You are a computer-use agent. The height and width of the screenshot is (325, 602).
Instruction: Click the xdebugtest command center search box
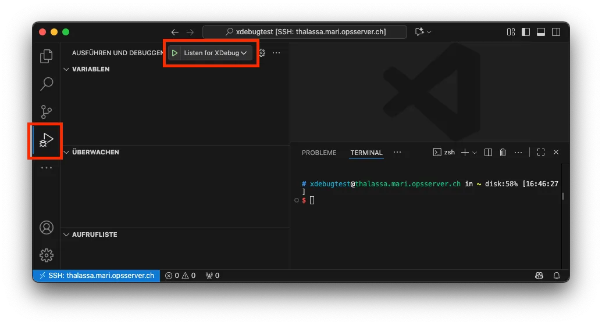coord(305,32)
